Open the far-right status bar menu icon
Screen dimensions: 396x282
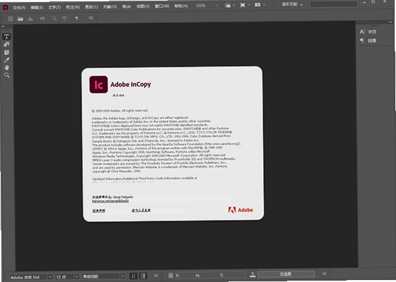point(325,273)
